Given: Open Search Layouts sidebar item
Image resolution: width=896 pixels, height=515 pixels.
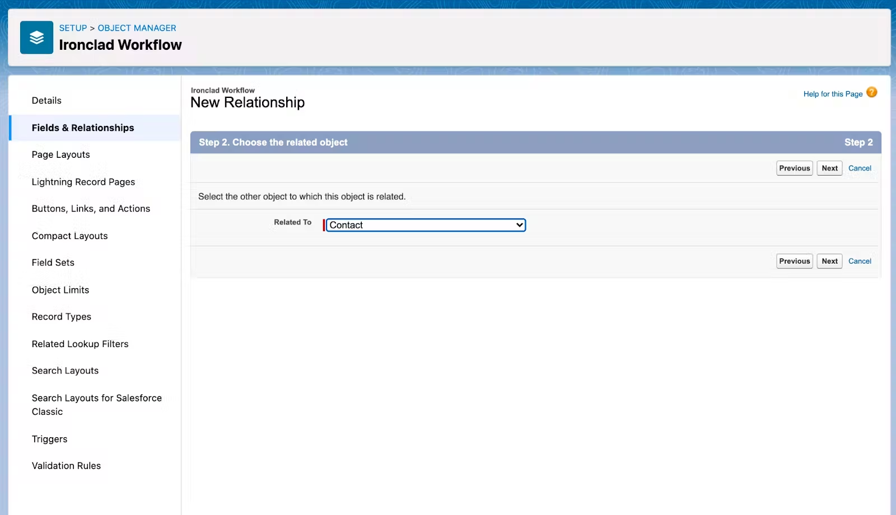Looking at the screenshot, I should point(65,371).
